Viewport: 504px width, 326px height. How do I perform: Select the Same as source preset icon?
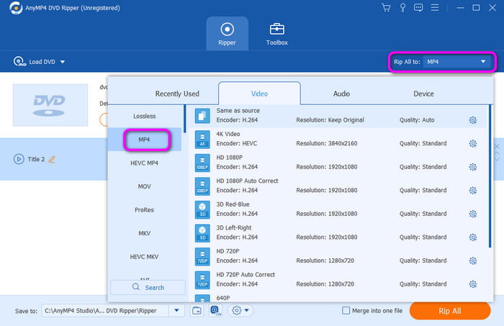point(202,116)
